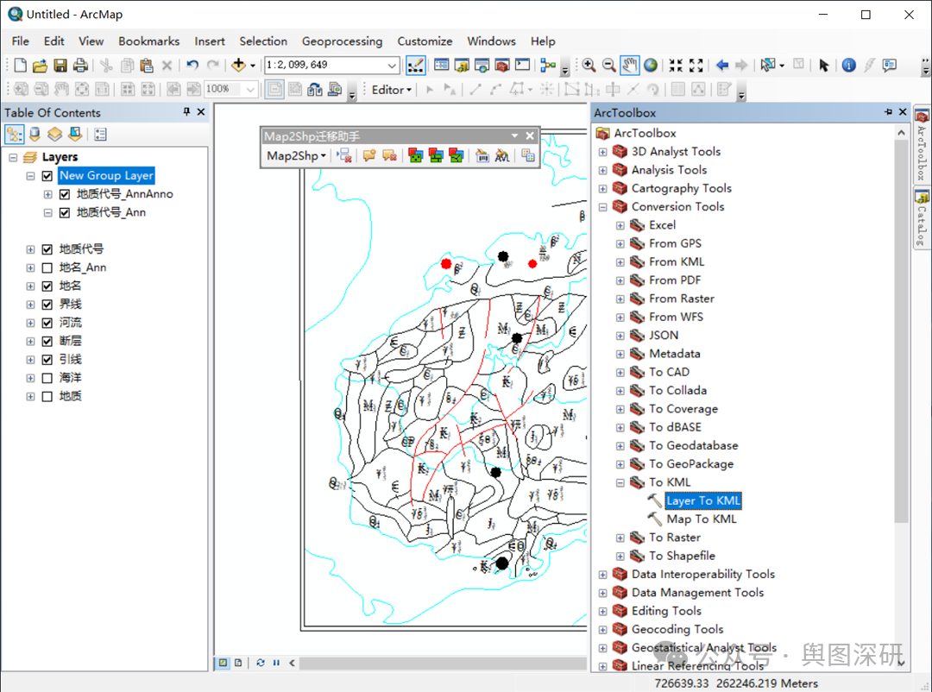The image size is (932, 692).
Task: Toggle the New Group Layer checkbox
Action: [x=47, y=175]
